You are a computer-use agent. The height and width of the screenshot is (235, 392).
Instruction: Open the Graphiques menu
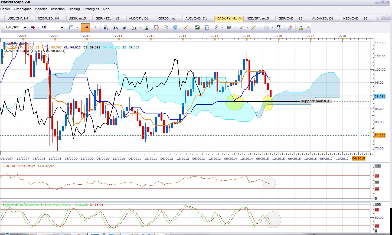pos(22,9)
